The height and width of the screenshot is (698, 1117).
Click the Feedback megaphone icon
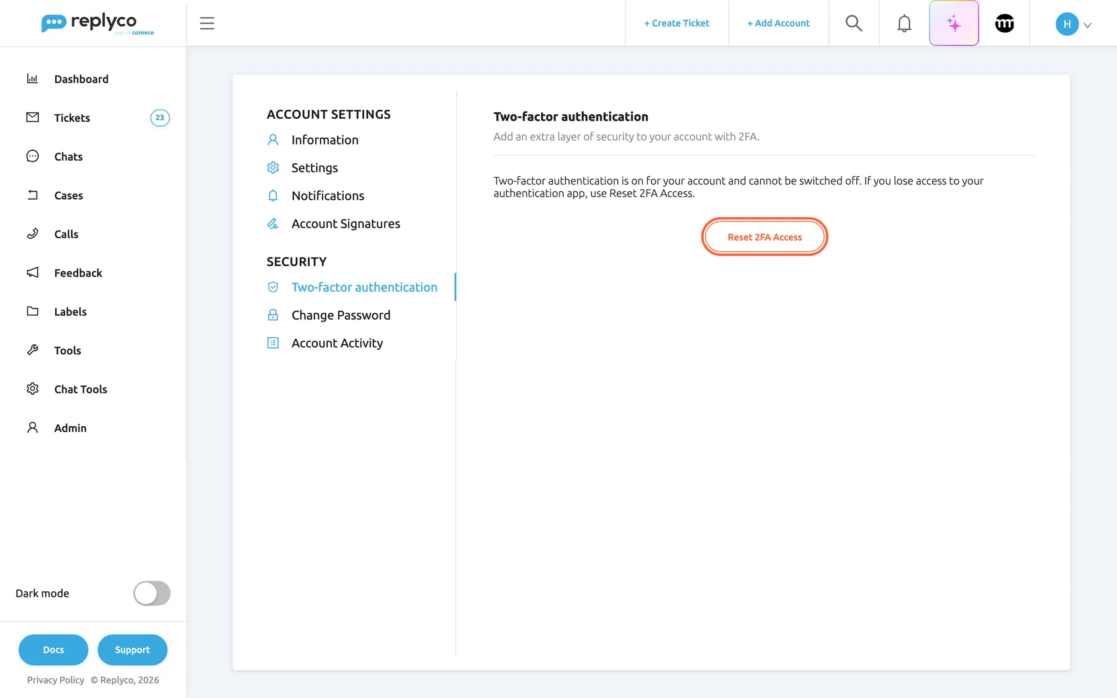coord(32,272)
